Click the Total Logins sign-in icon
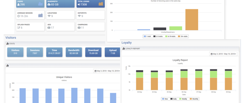This screenshot has height=103, width=243. pyautogui.click(x=79, y=4)
